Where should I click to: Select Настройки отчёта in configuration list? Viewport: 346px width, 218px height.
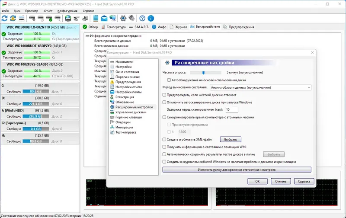(x=128, y=87)
